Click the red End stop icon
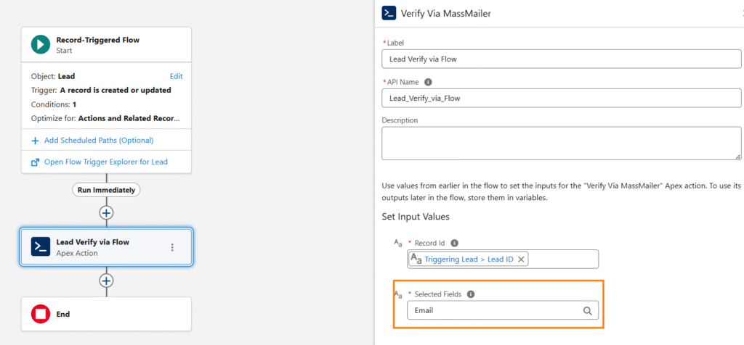Screen dimensions: 744x345 pyautogui.click(x=41, y=314)
